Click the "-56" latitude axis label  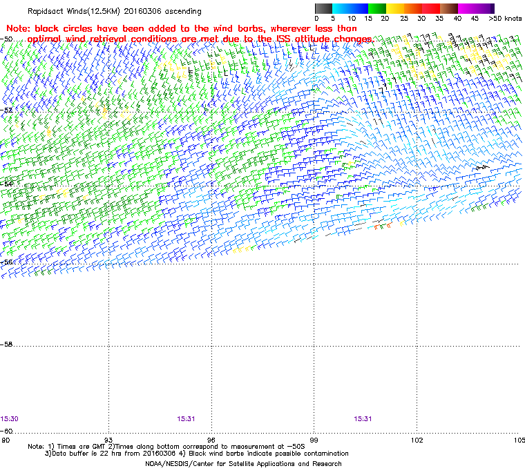click(x=6, y=262)
